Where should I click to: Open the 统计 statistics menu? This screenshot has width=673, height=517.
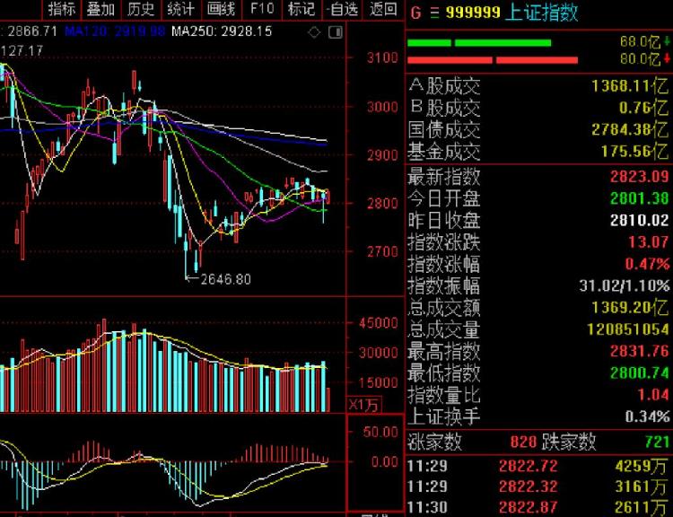point(180,9)
